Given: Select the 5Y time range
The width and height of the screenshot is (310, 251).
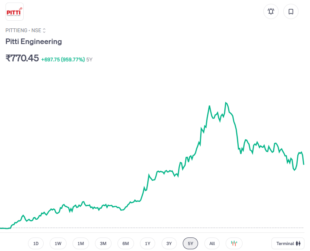Looking at the screenshot, I should (x=190, y=243).
